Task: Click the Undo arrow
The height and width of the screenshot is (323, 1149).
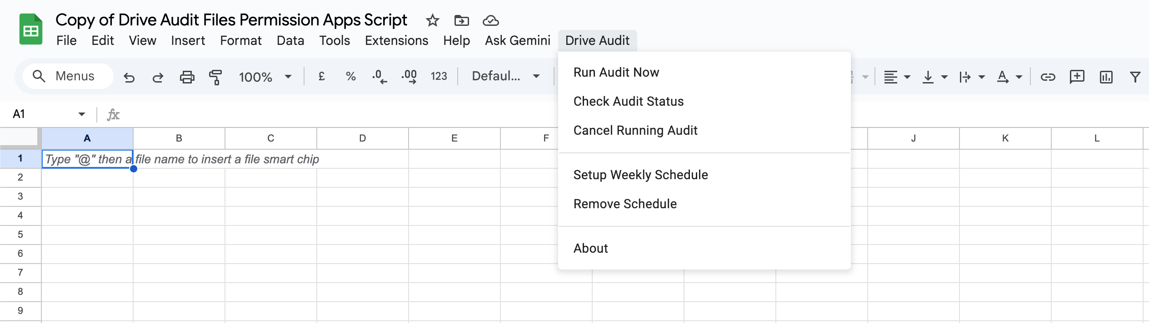Action: click(129, 77)
